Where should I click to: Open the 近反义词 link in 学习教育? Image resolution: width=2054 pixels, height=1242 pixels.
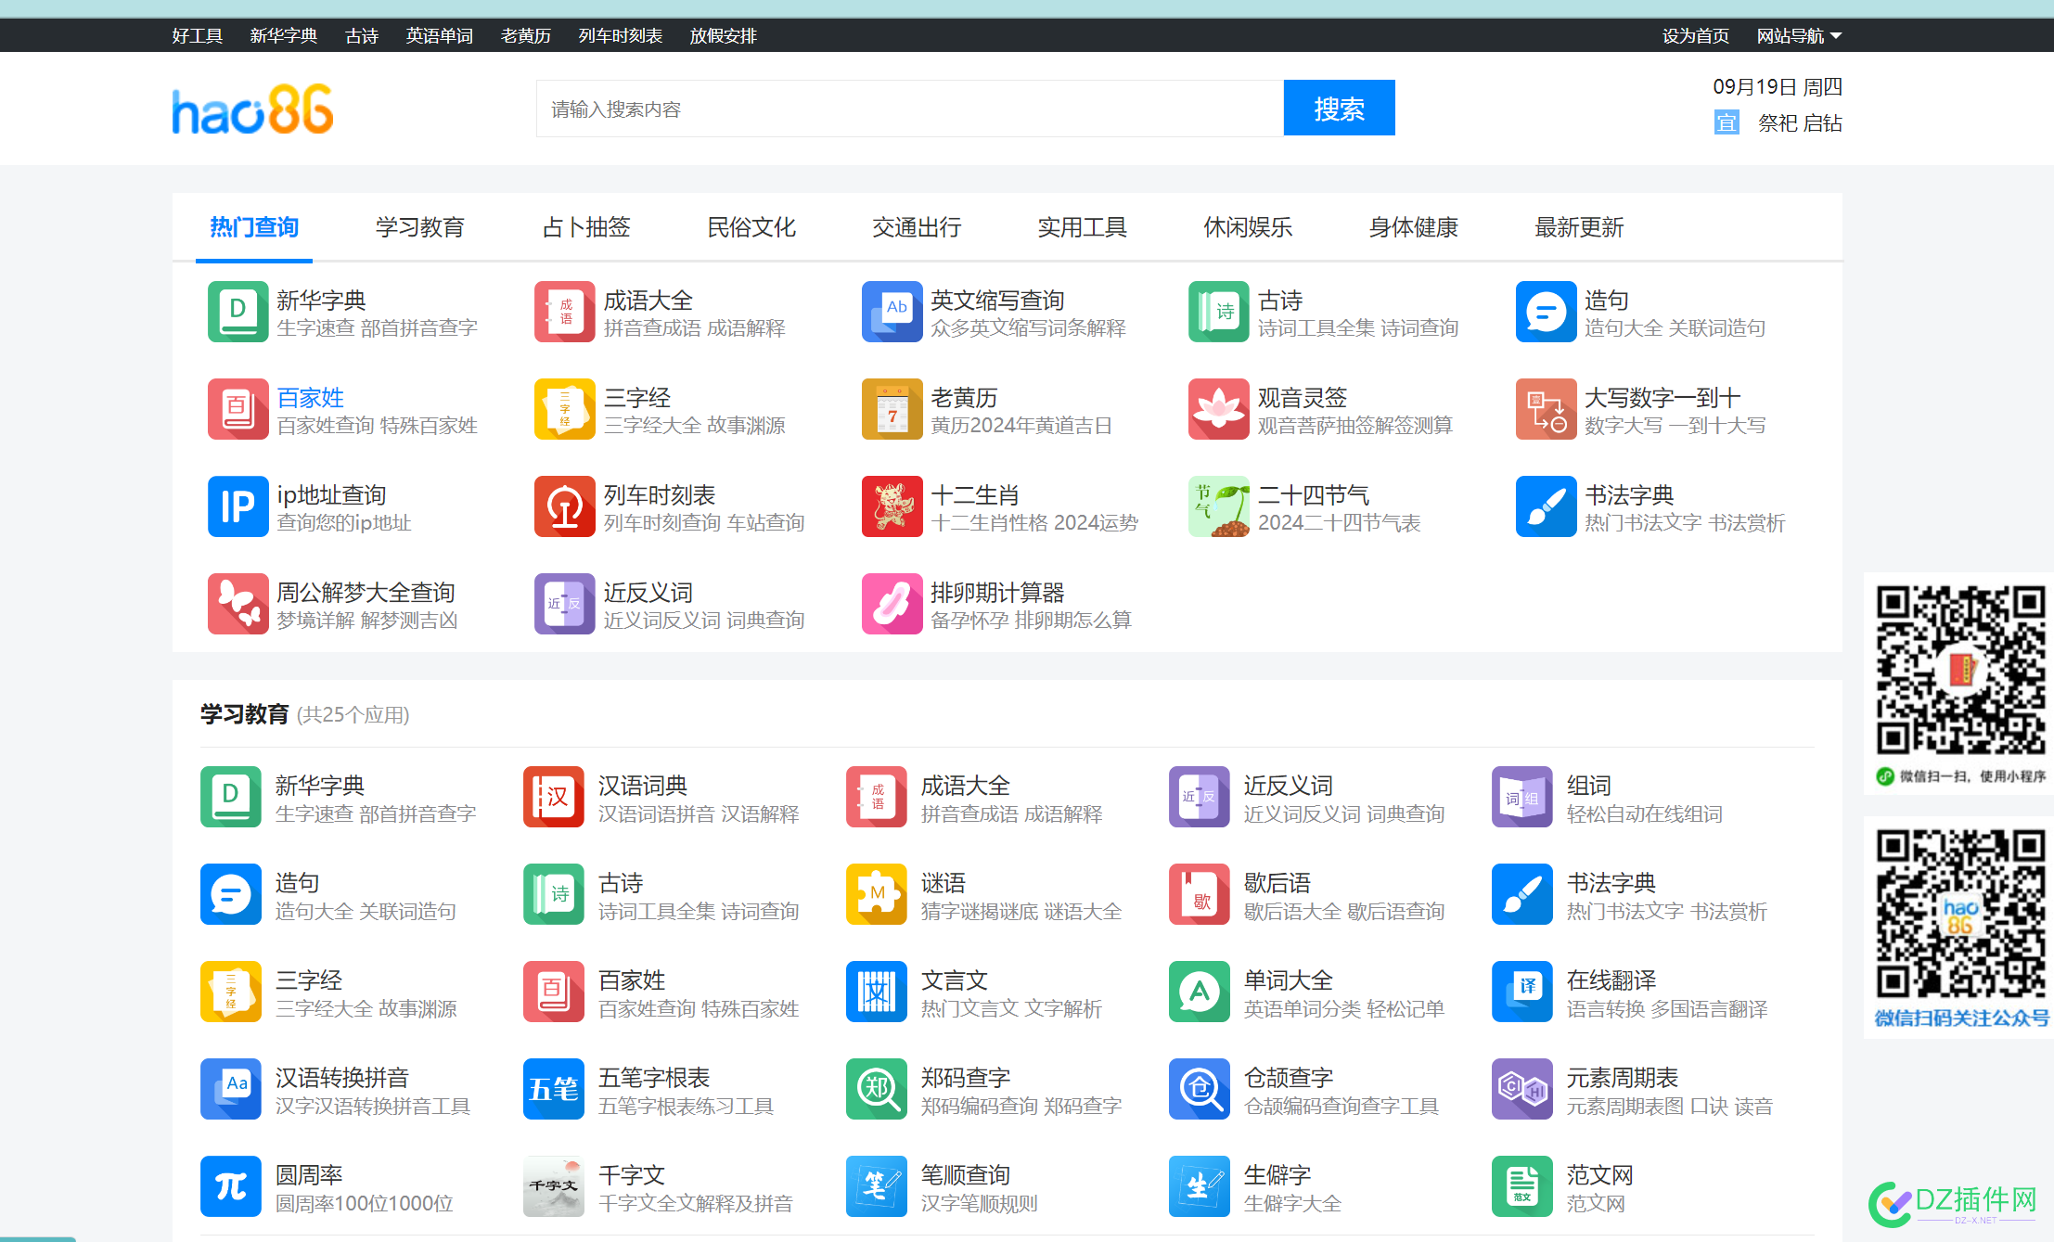pos(1288,786)
